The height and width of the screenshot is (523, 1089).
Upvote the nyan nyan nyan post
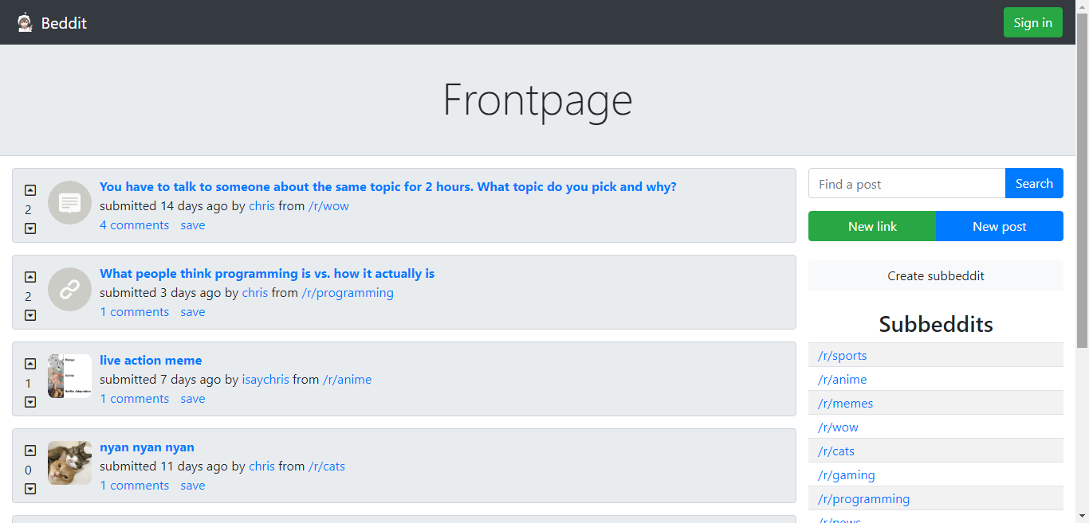30,451
